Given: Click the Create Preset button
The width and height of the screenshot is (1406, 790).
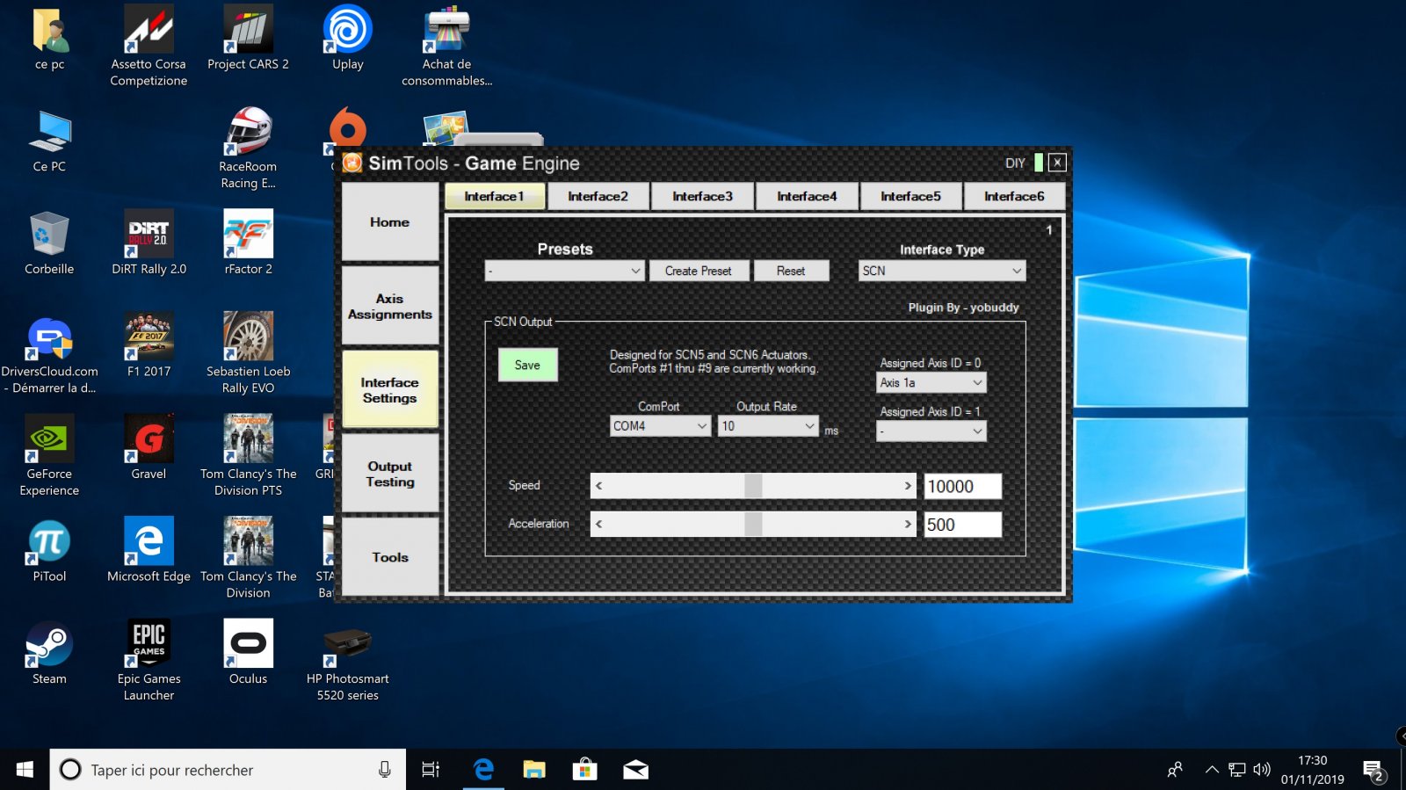Looking at the screenshot, I should [698, 271].
